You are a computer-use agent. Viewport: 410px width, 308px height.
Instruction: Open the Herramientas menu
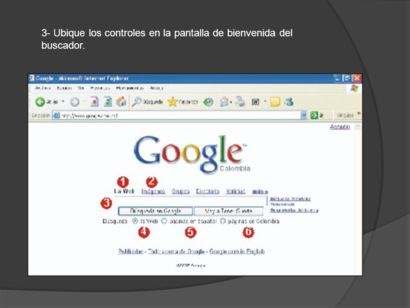(x=130, y=88)
